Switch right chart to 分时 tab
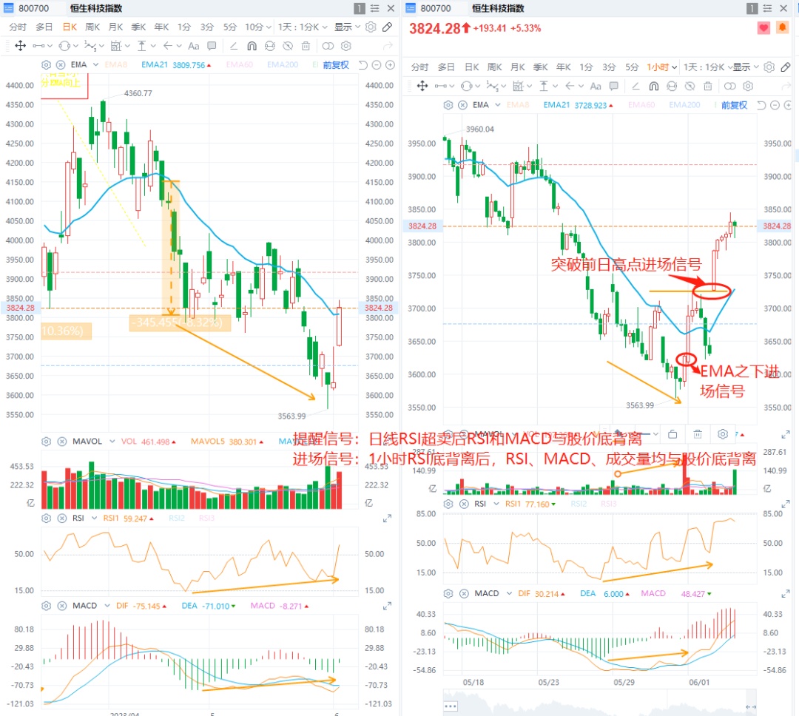Image resolution: width=799 pixels, height=716 pixels. 419,67
